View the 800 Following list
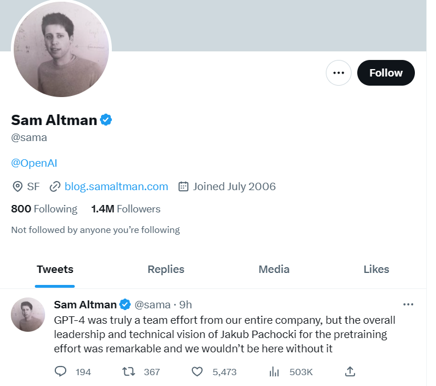Viewport: 436px width, 386px height. 44,209
